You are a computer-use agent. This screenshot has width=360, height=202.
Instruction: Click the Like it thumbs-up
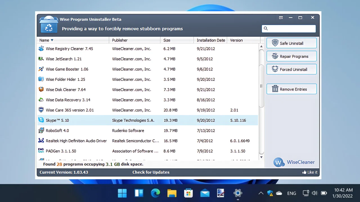click(x=304, y=172)
